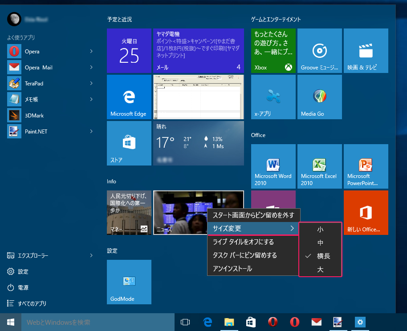The image size is (407, 331).
Task: Open the 映画 & テレビ tile
Action: [x=366, y=51]
